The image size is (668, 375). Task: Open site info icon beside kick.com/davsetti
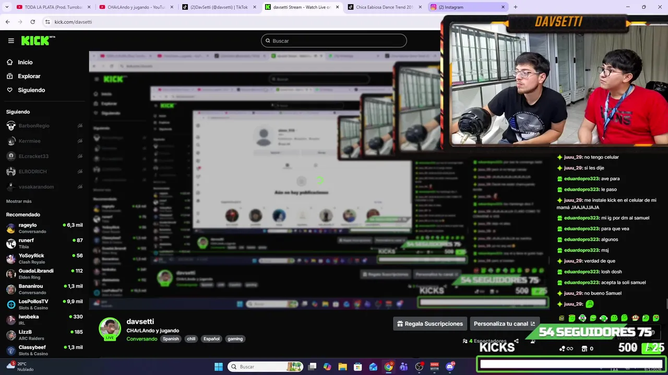pos(47,22)
